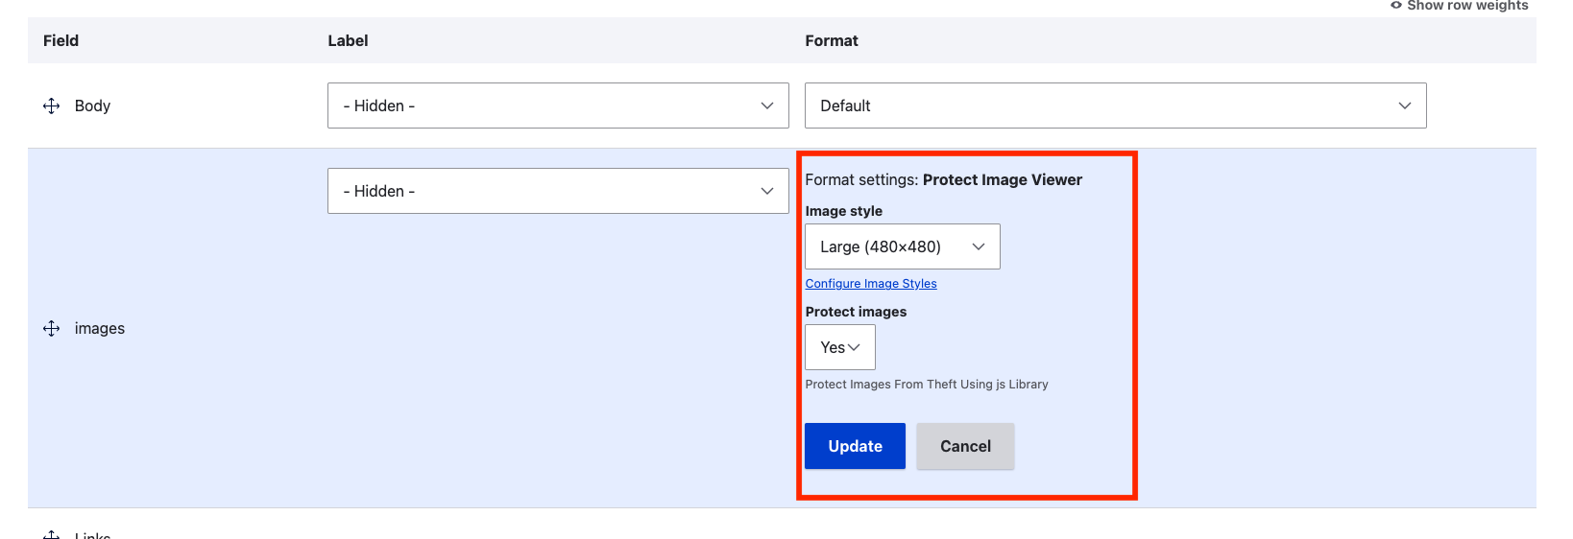Screen dimensions: 1573x539
Task: Open the Body label visibility dropdown
Action: [x=557, y=105]
